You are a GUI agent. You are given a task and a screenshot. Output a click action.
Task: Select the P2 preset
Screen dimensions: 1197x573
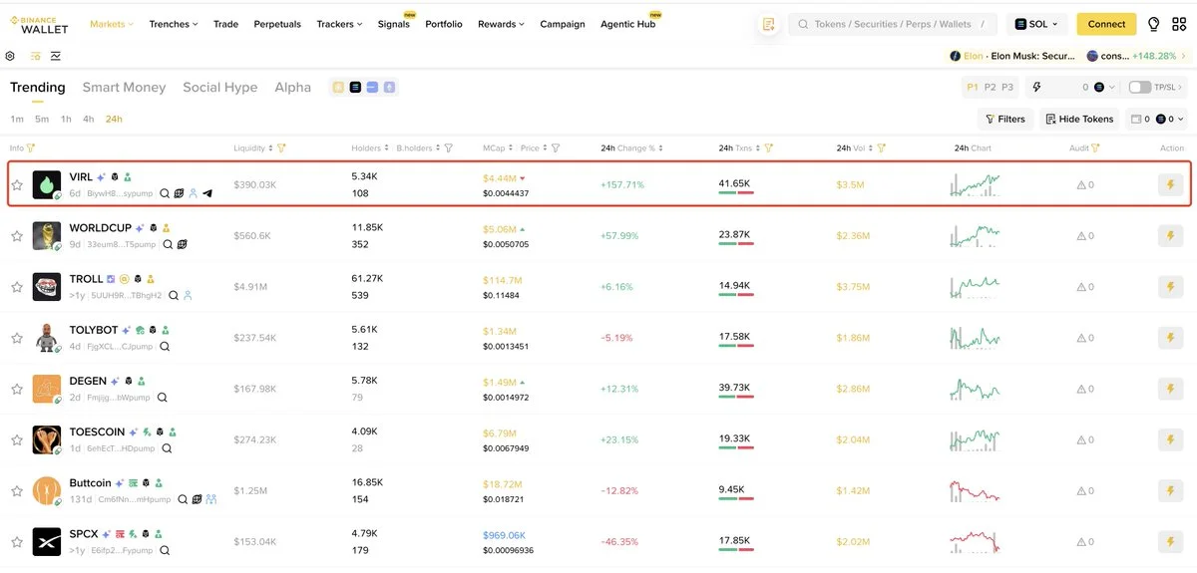point(991,88)
